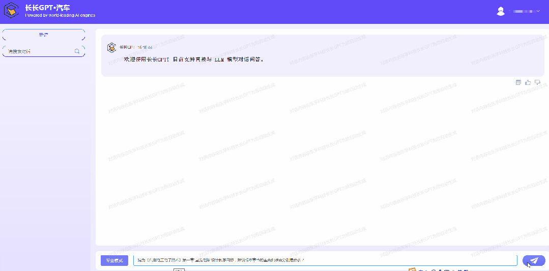Click the new conversation button in sidebar
The height and width of the screenshot is (271, 549).
coord(44,35)
